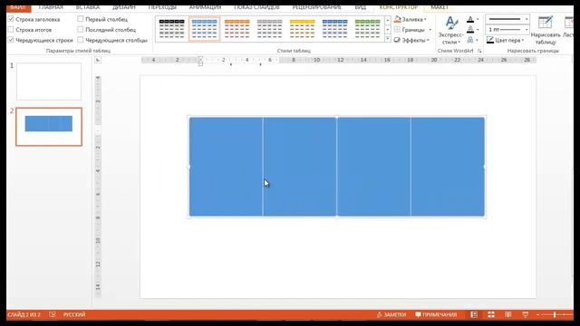The image size is (580, 326).
Task: Switch to the ГЛАВНАЯ tab
Action: [51, 7]
